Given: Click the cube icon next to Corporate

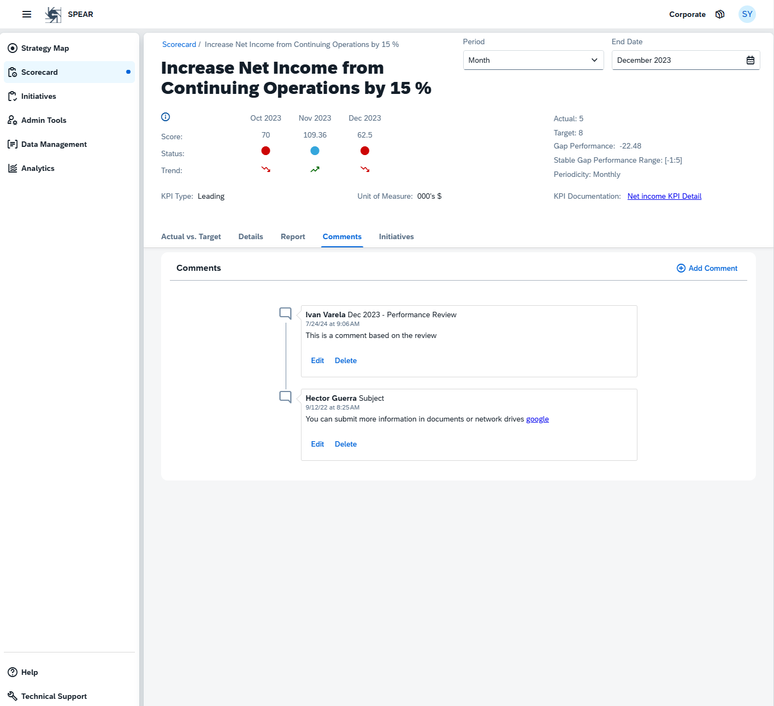Looking at the screenshot, I should 720,14.
